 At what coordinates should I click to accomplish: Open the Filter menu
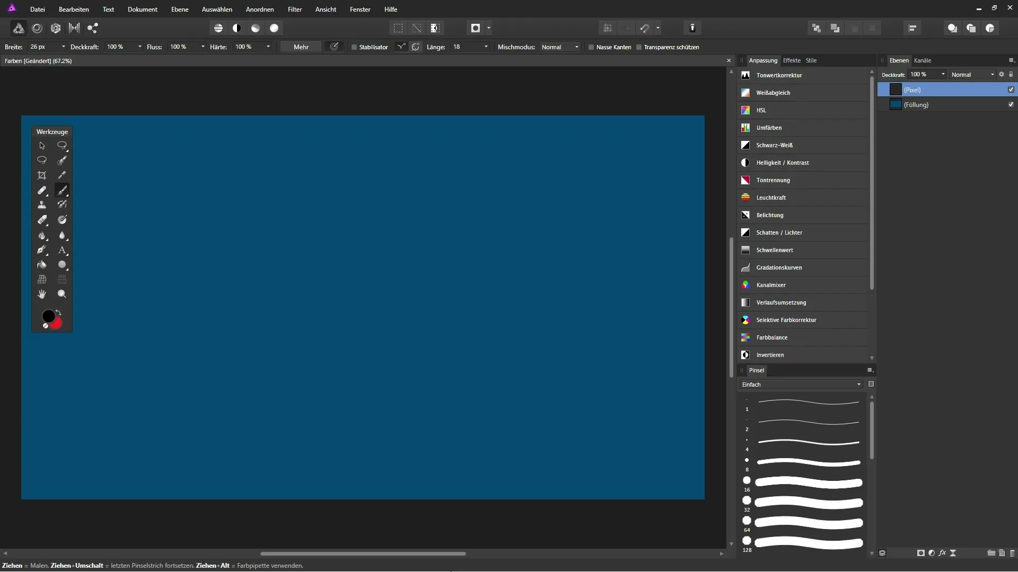(x=295, y=10)
